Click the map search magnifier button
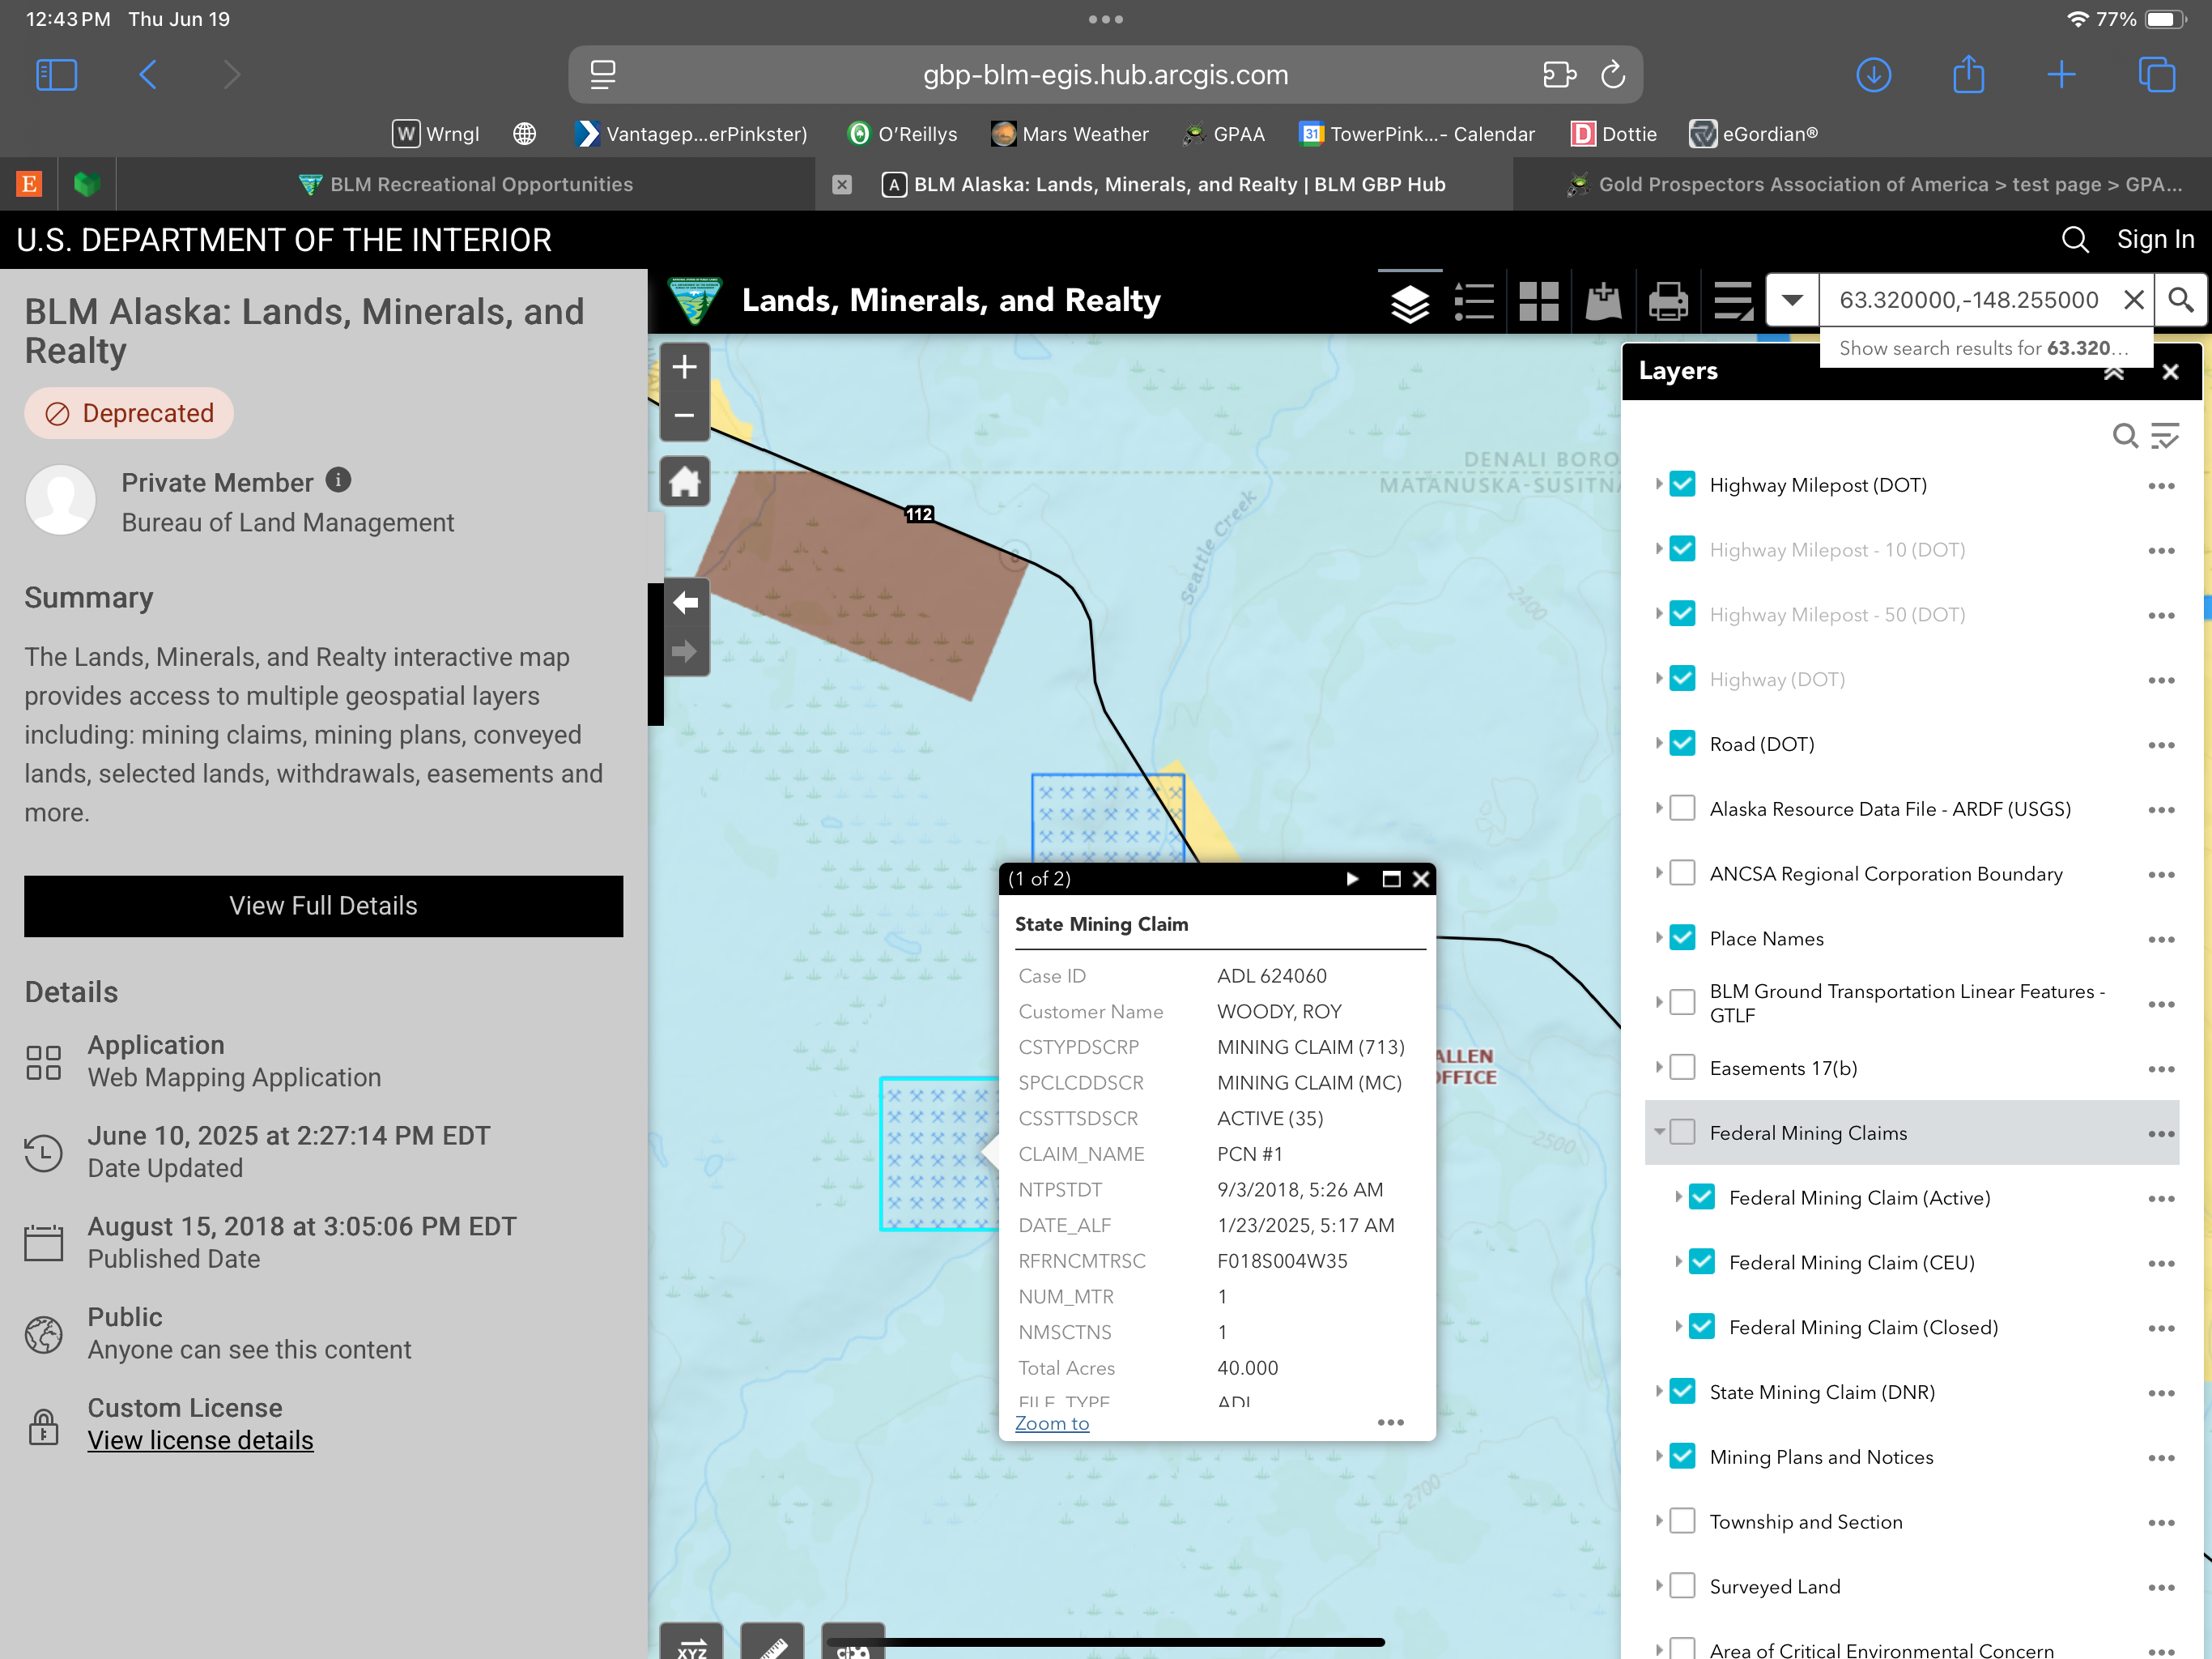Screen dimensions: 2212x1659 pyautogui.click(x=2181, y=301)
